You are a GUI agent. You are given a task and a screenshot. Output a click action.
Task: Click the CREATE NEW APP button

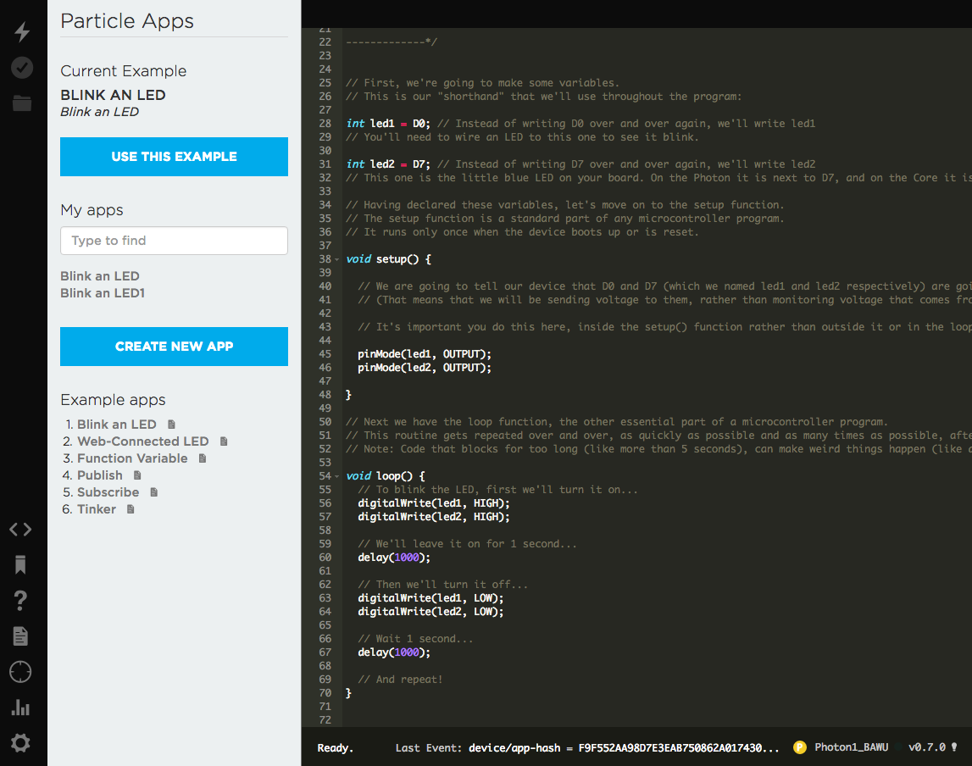(175, 347)
